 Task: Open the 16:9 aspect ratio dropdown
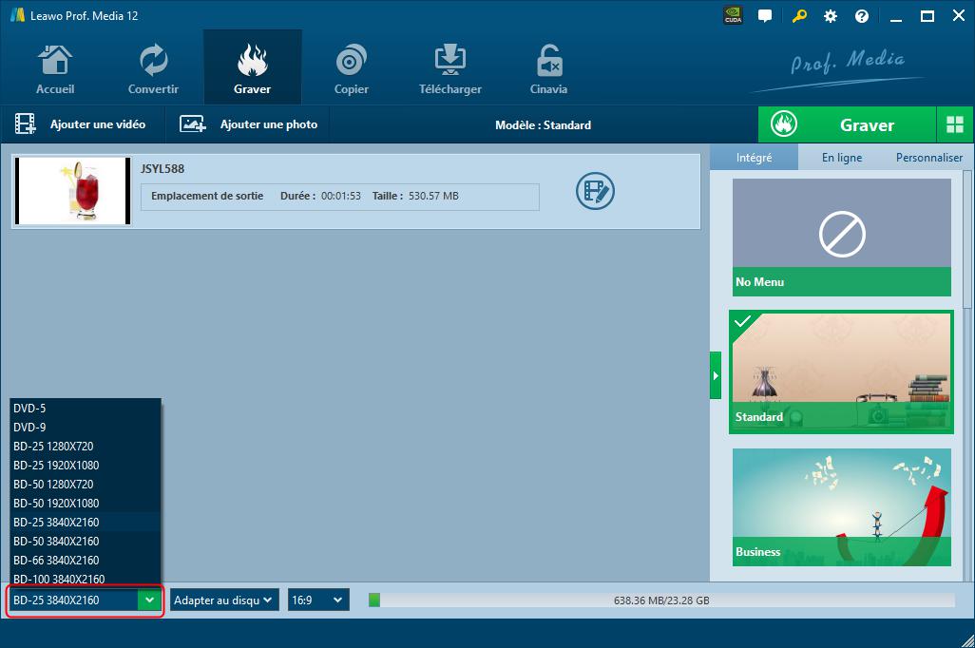pyautogui.click(x=318, y=600)
